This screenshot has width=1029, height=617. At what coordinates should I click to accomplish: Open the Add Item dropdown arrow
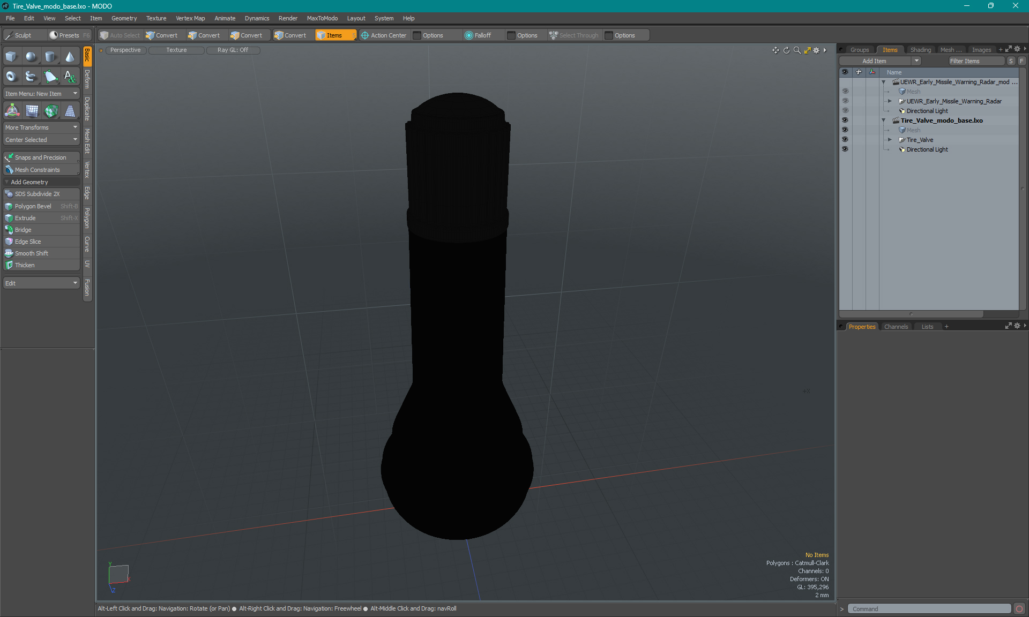(917, 61)
